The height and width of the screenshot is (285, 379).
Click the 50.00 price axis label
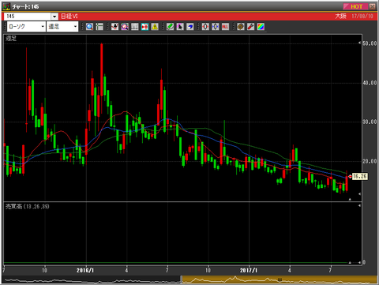click(370, 43)
